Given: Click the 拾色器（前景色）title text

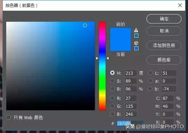Looking at the screenshot, I should click(21, 6).
